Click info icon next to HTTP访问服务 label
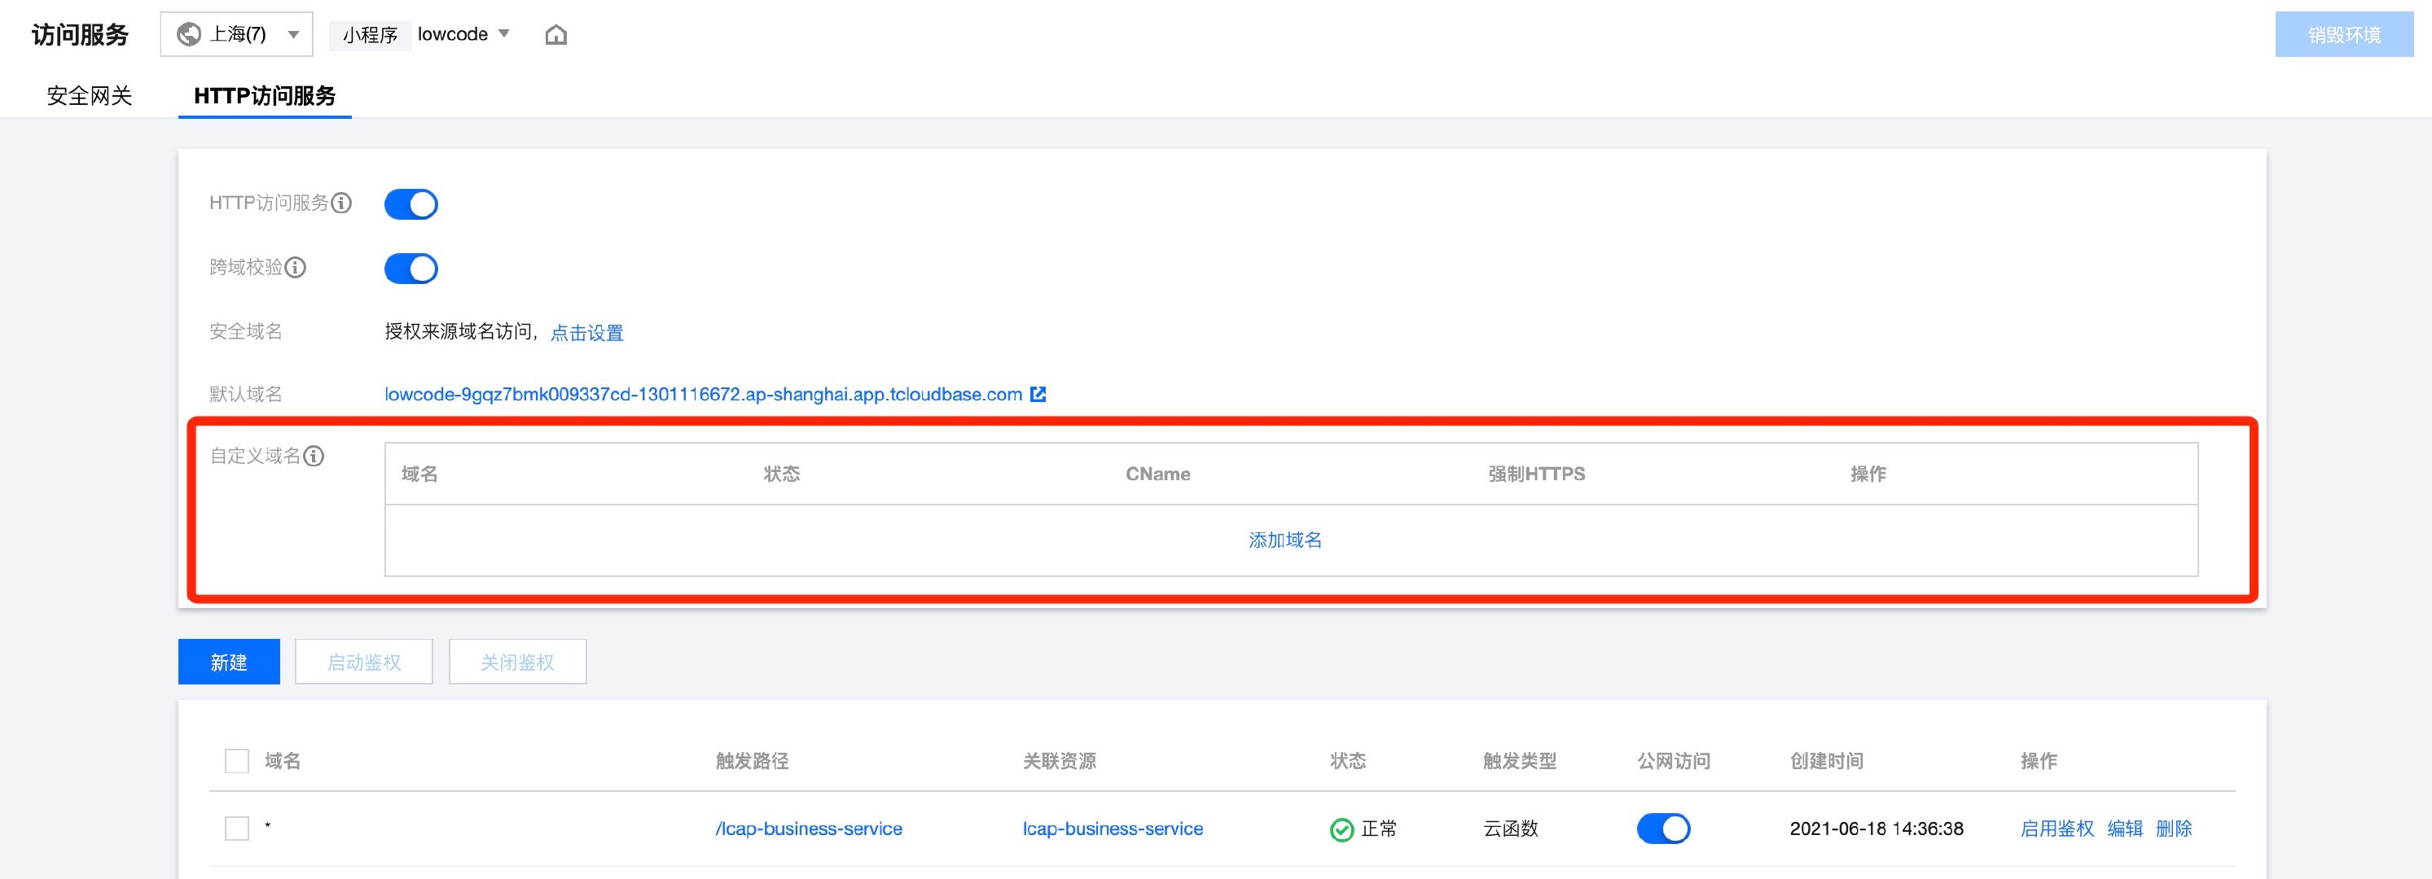Image resolution: width=2432 pixels, height=879 pixels. [x=342, y=203]
